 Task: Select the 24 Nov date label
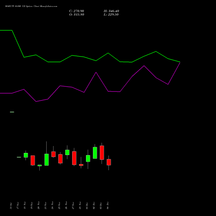(52, 206)
